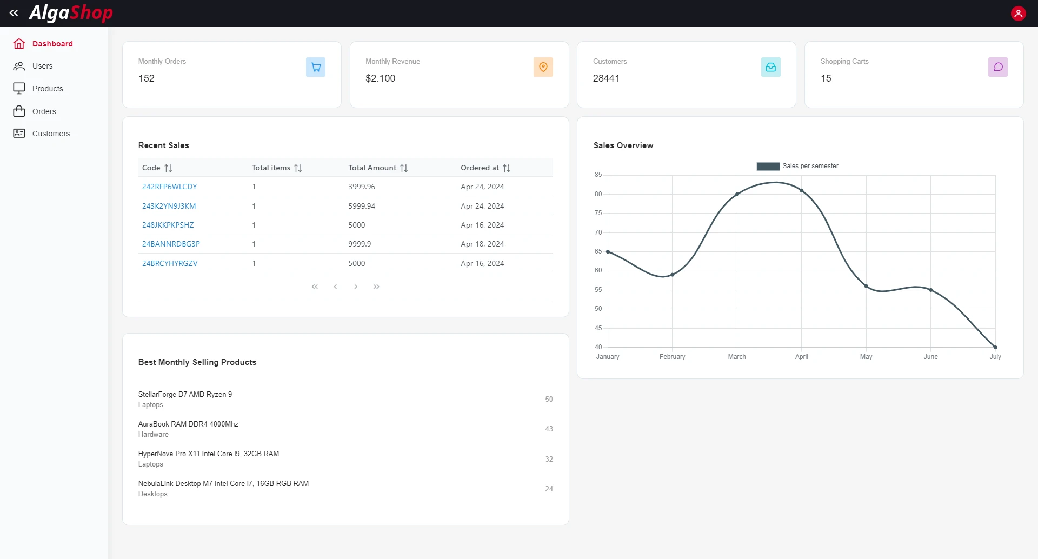Open order 24BANNRDBG3P link
Image resolution: width=1038 pixels, height=559 pixels.
point(171,244)
